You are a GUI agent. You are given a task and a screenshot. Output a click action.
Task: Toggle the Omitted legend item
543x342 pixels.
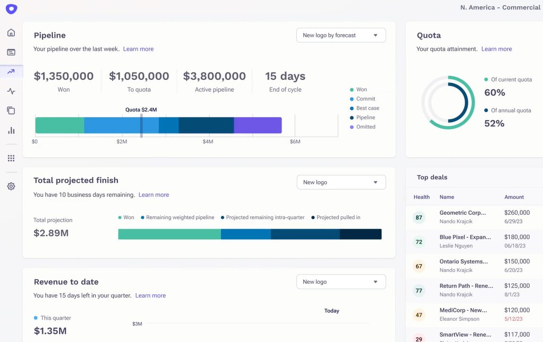[x=362, y=127]
